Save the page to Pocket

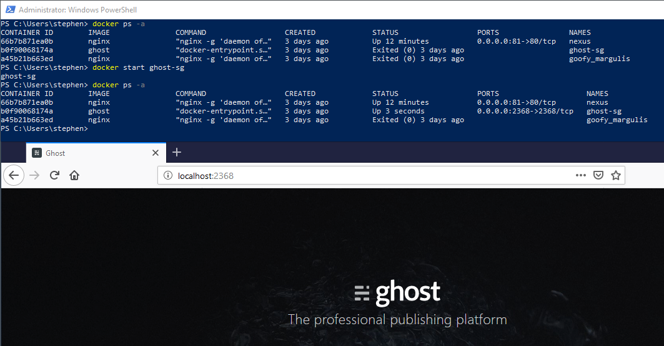598,175
